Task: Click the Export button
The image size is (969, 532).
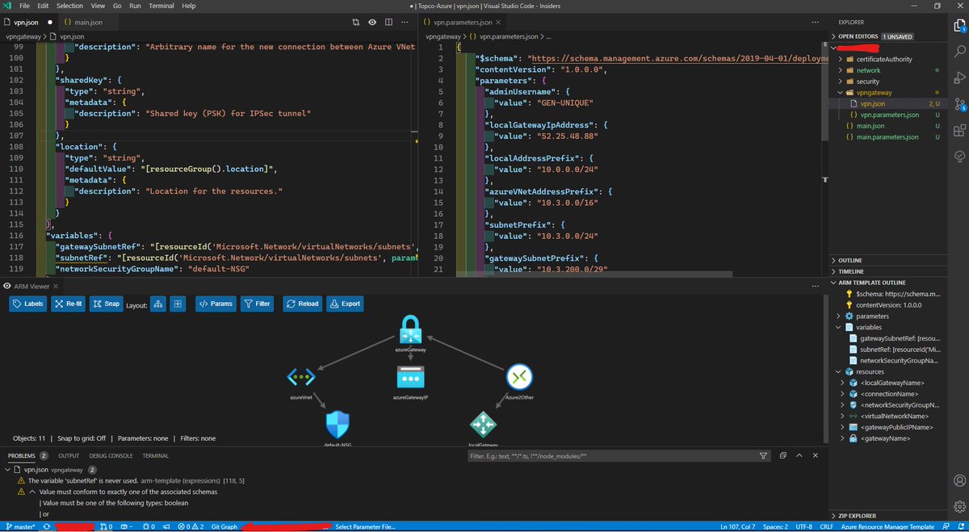Action: click(x=345, y=304)
